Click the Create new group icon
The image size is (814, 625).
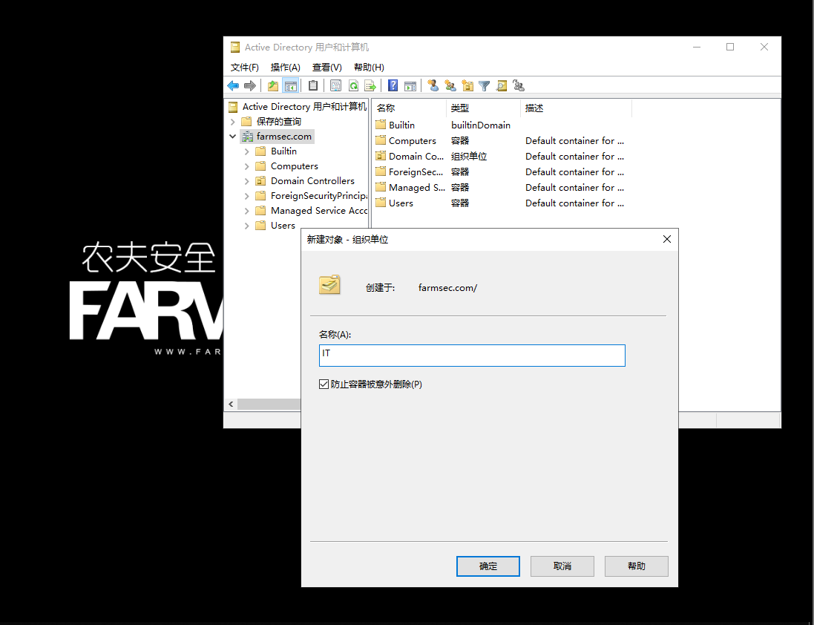(x=450, y=85)
